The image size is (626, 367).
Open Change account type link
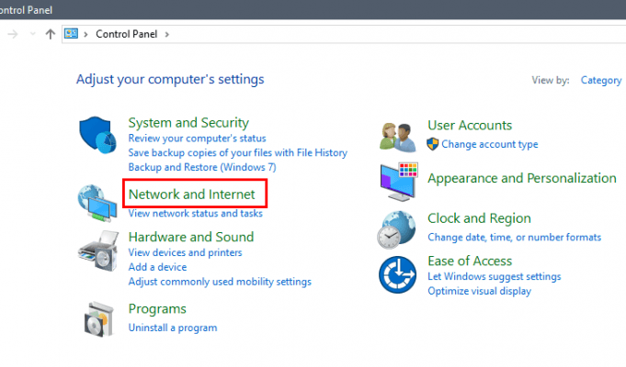tap(489, 144)
